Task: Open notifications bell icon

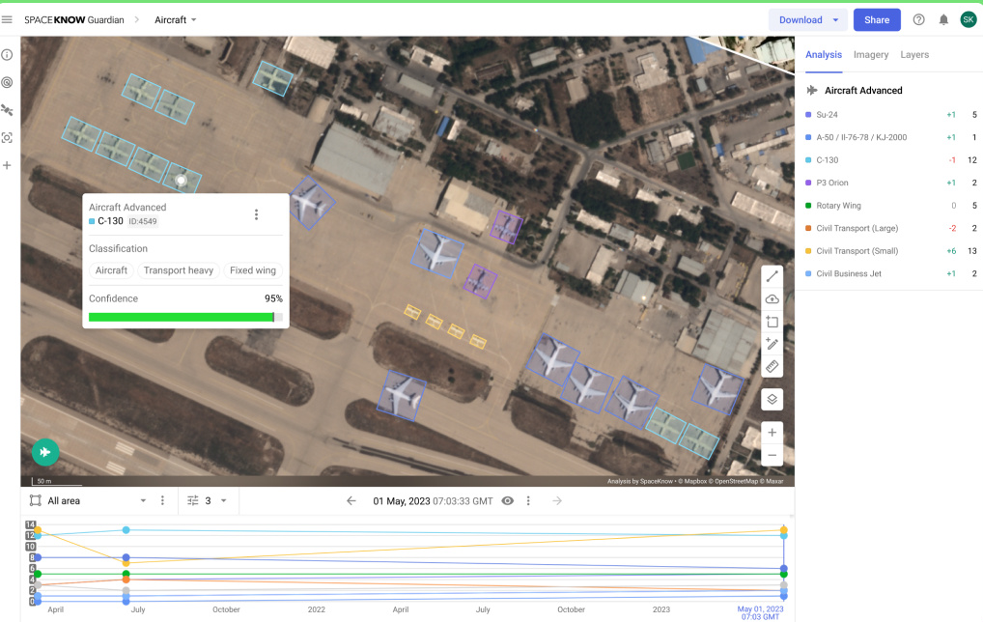Action: click(x=943, y=19)
